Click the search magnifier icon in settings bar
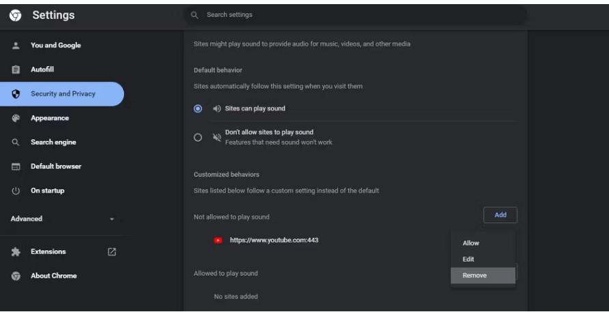The width and height of the screenshot is (609, 312). point(195,15)
